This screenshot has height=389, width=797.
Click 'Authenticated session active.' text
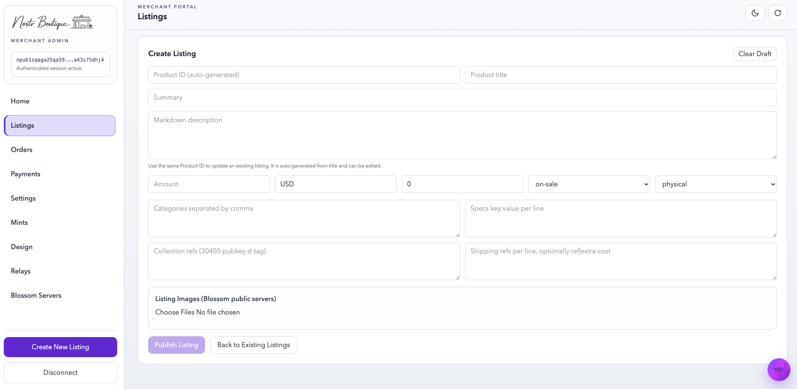(x=49, y=68)
